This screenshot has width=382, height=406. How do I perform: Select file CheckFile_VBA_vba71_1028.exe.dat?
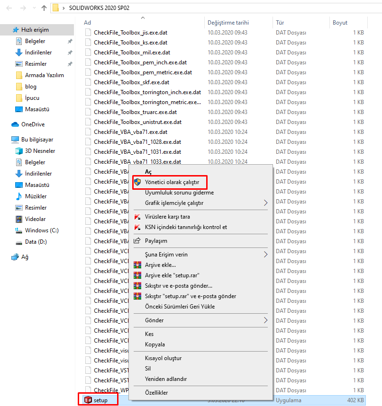(x=137, y=142)
